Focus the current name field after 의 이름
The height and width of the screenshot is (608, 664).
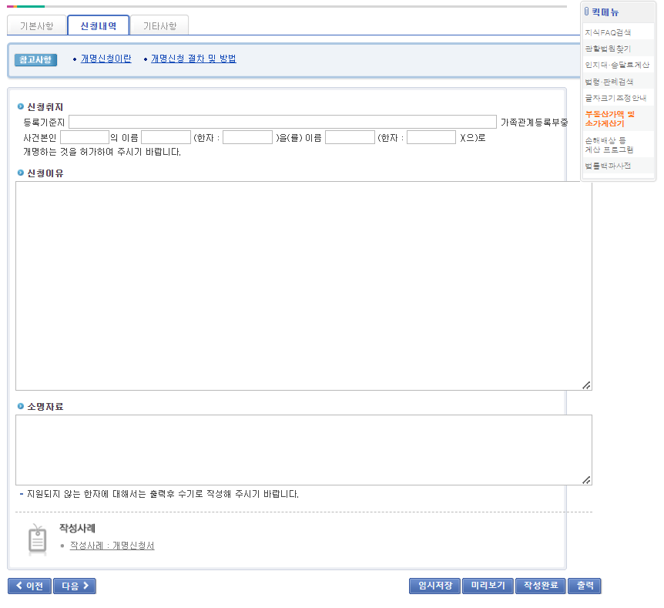click(166, 137)
